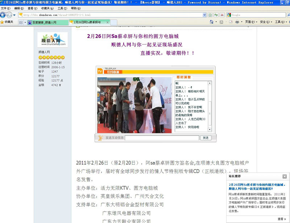Click the 顺德人网 logo avatar
The height and width of the screenshot is (223, 290).
53,40
